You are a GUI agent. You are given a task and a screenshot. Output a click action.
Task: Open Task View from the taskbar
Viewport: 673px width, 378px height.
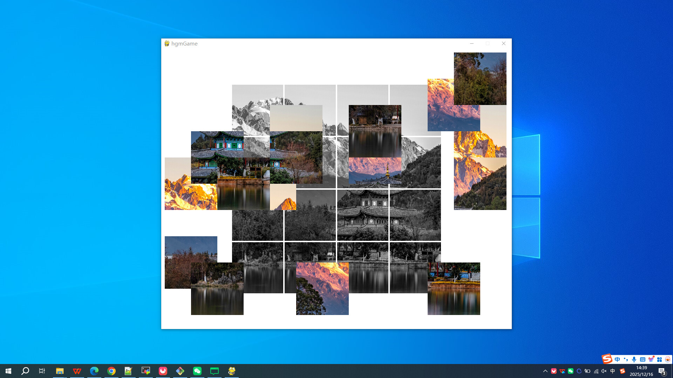pos(42,371)
